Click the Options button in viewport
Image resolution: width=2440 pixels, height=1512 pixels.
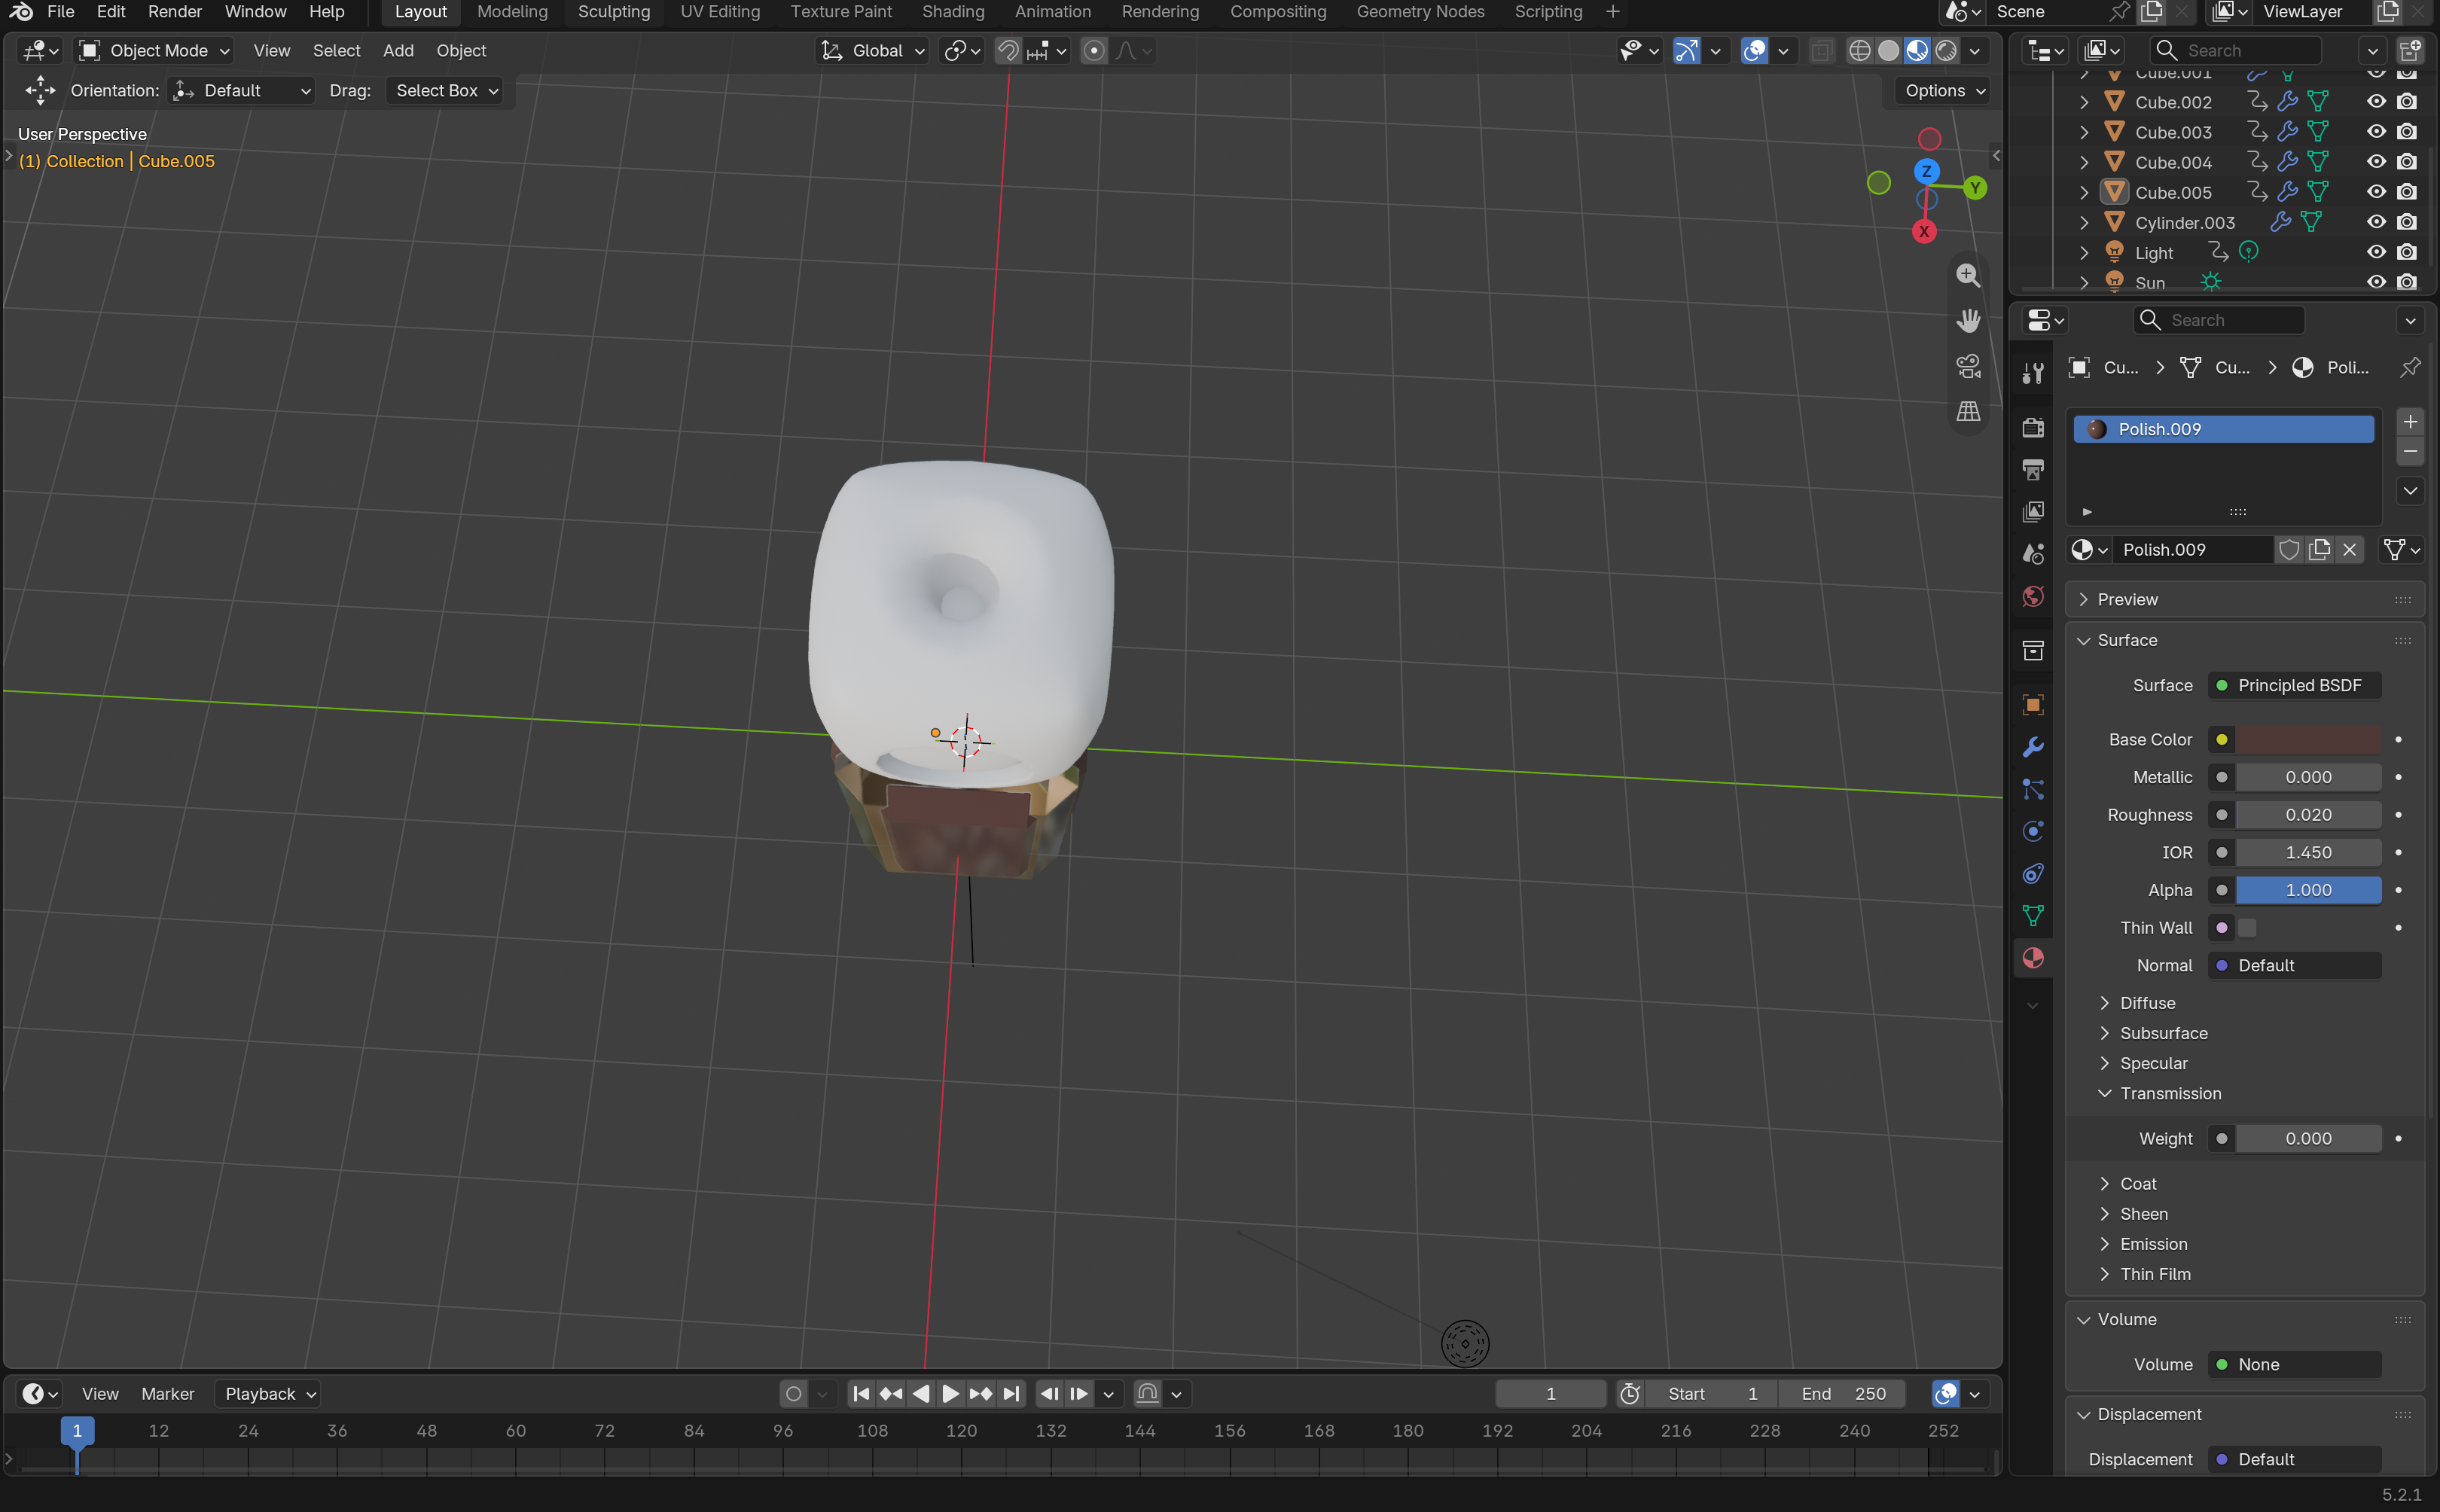tap(1943, 90)
